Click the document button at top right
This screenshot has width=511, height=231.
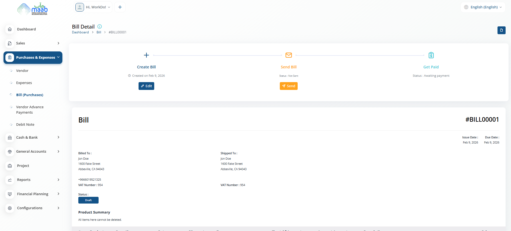tap(501, 30)
